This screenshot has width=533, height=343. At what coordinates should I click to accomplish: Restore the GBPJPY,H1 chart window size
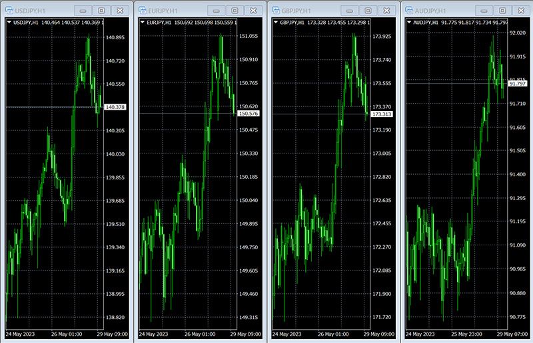tap(368, 11)
